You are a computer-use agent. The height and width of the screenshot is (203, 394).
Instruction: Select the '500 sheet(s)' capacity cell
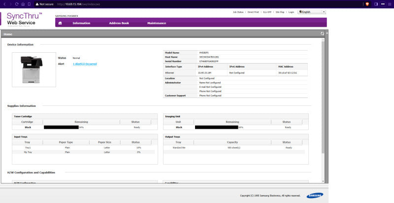click(234, 148)
